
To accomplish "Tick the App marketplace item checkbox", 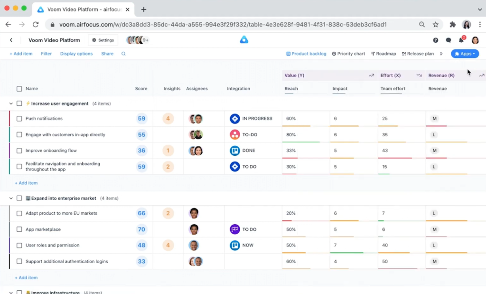I will (x=19, y=229).
